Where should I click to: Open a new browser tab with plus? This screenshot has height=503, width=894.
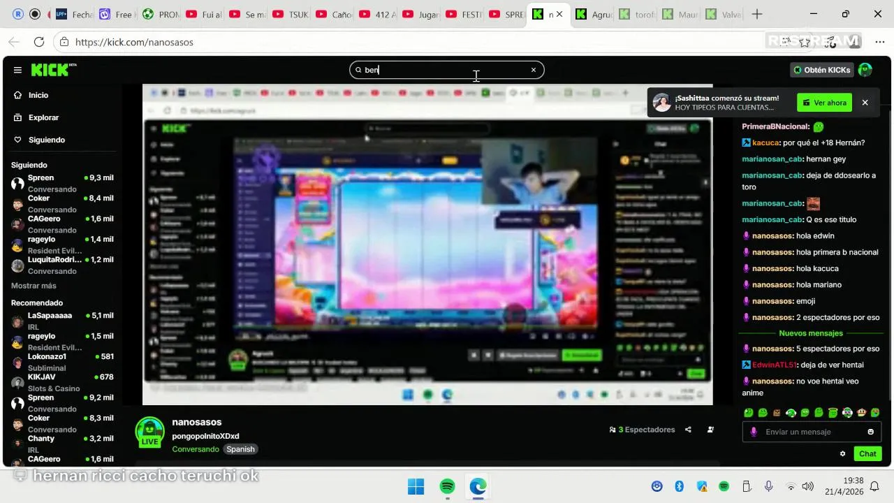(x=757, y=14)
